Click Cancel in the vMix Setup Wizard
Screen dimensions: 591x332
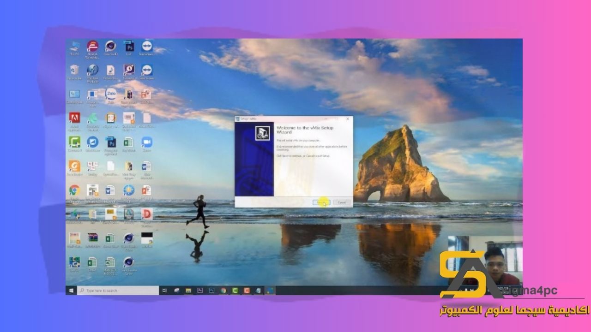342,202
